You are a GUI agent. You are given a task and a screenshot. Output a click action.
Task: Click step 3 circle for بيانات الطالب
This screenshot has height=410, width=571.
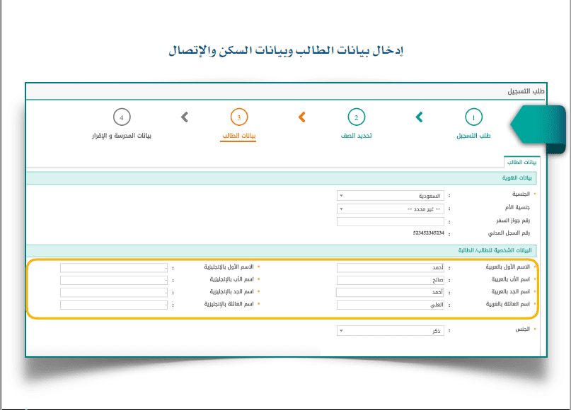(x=239, y=117)
